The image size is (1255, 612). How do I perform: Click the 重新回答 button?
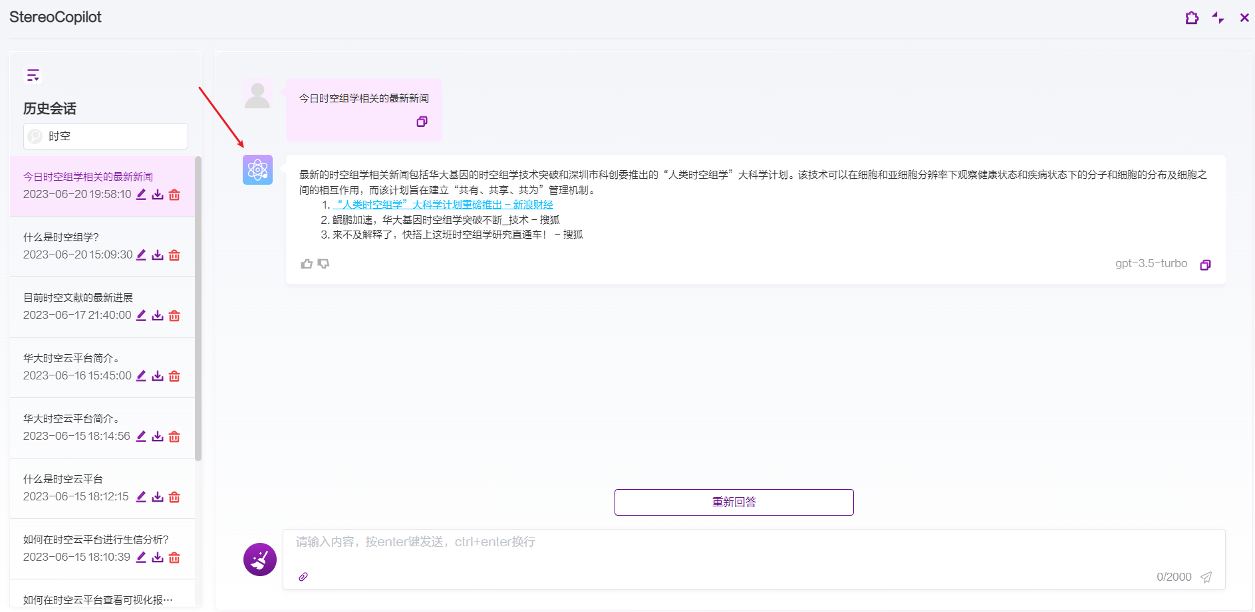coord(734,502)
